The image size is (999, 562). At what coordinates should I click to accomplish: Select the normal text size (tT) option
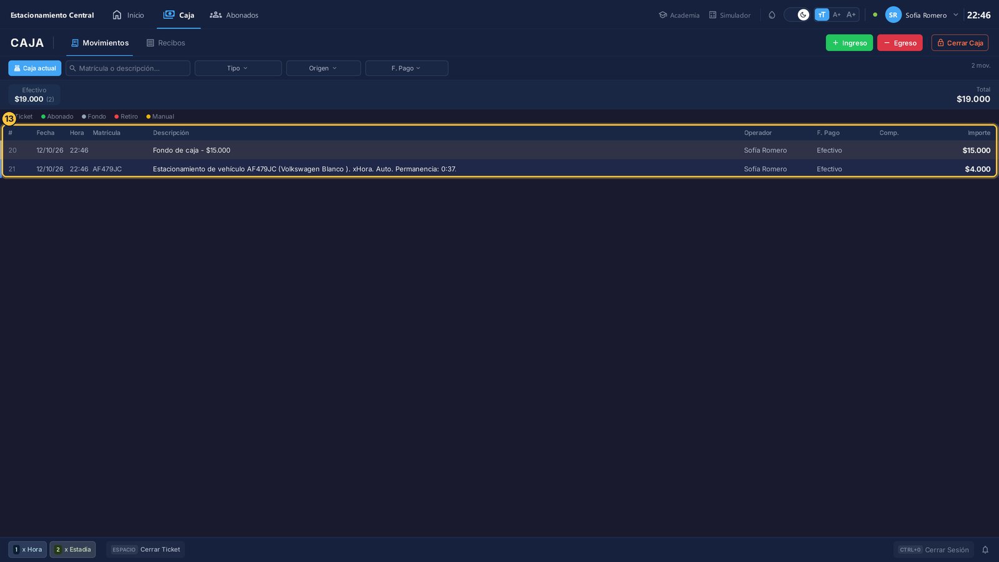pyautogui.click(x=822, y=15)
